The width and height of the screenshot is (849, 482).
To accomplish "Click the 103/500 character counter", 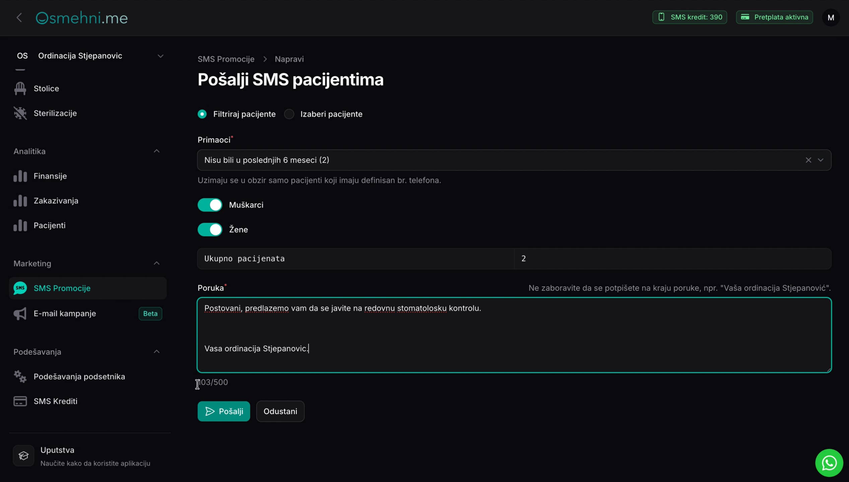I will coord(213,382).
